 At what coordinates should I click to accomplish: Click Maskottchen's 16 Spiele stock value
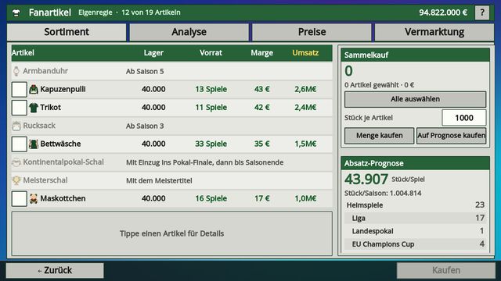[x=211, y=198]
